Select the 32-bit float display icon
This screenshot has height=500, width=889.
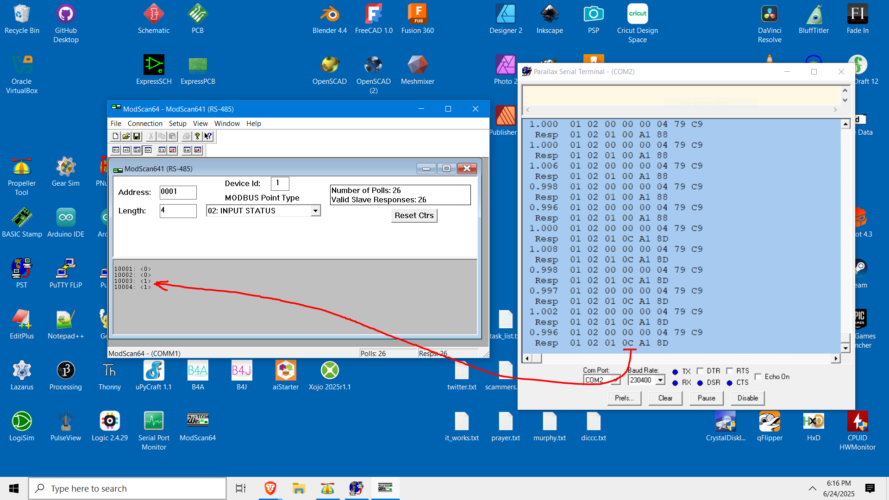(x=162, y=150)
